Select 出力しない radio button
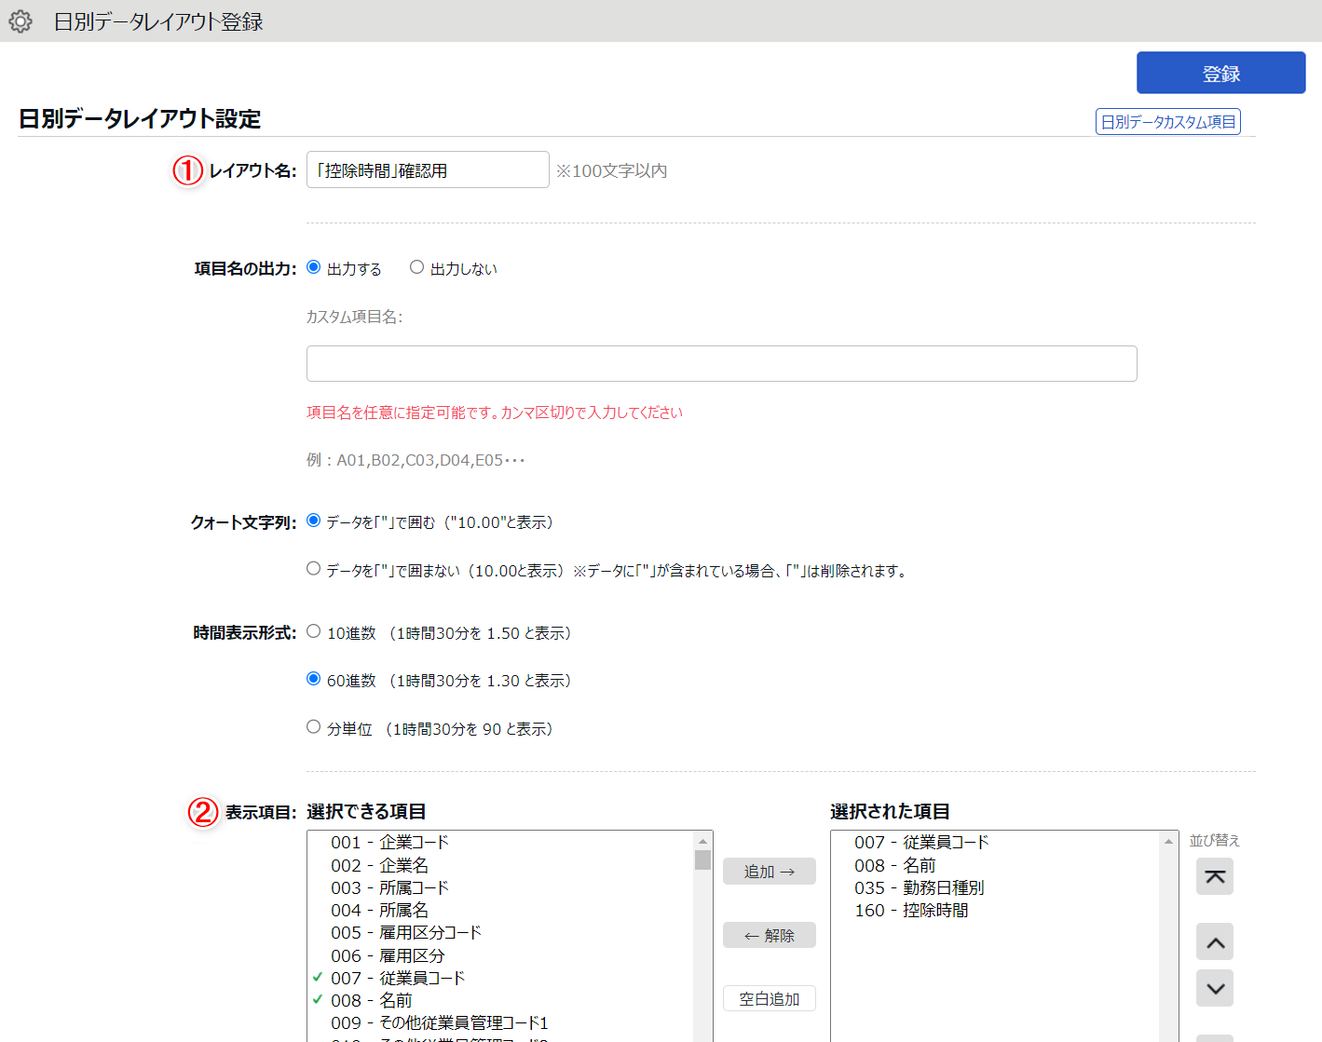1322x1042 pixels. click(x=416, y=267)
